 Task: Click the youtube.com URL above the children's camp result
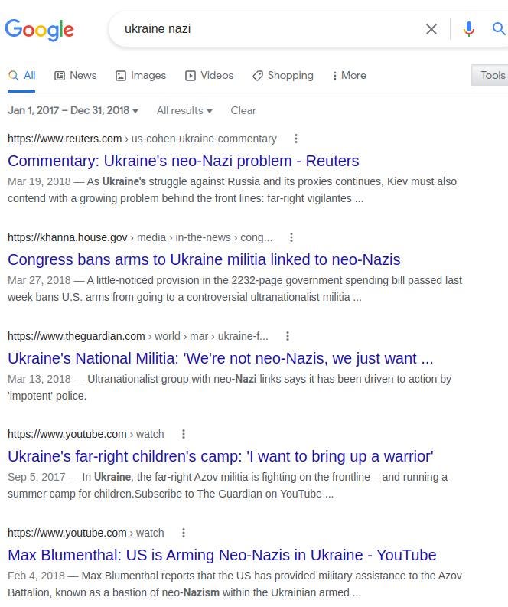(x=86, y=434)
